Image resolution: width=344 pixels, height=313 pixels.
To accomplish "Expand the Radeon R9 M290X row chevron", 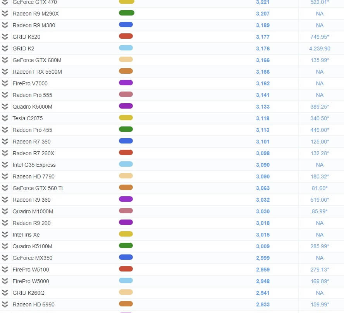I will [5, 14].
